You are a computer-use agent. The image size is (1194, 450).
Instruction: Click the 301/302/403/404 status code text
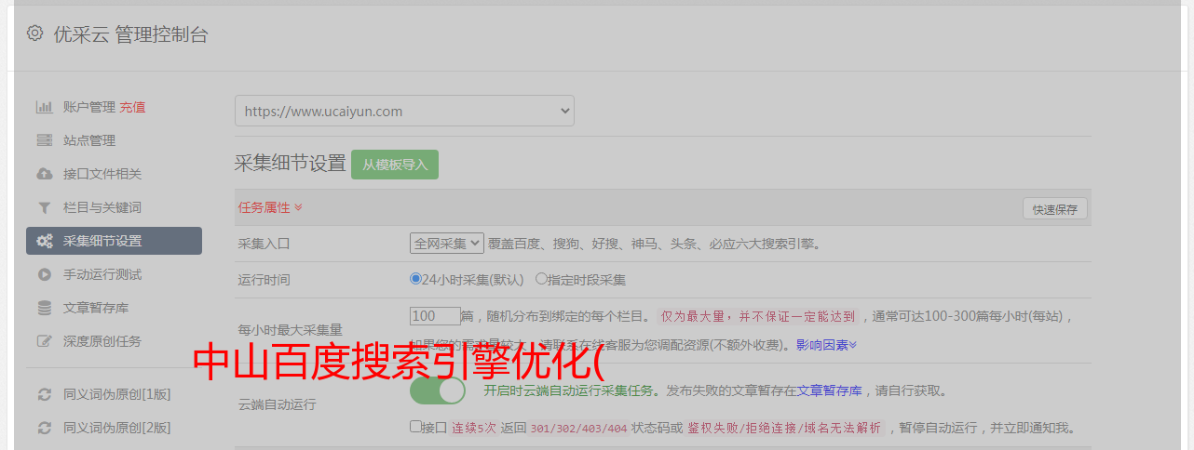pyautogui.click(x=578, y=429)
